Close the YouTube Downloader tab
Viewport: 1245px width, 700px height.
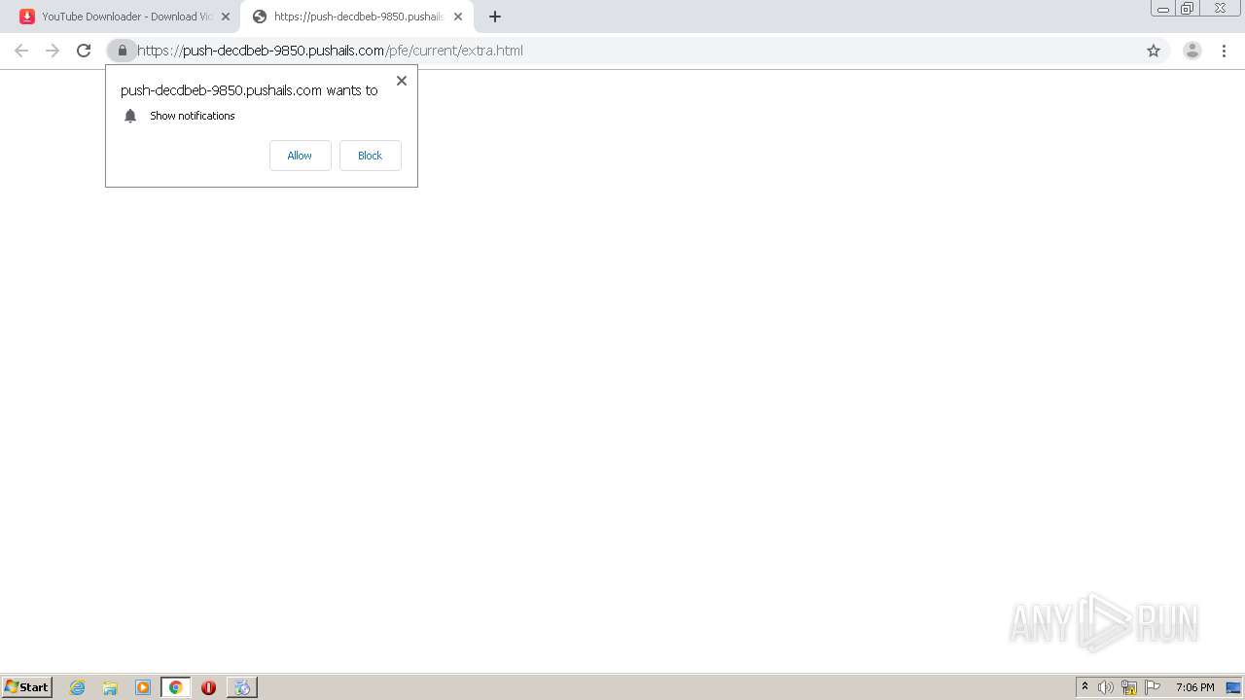tap(226, 17)
